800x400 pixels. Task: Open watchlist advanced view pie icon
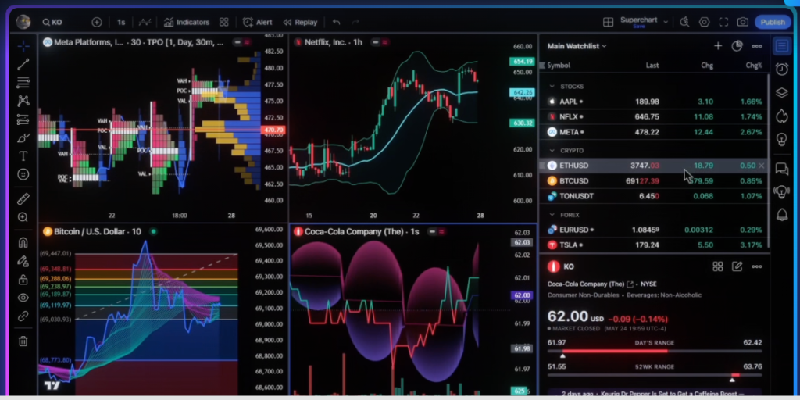(737, 46)
